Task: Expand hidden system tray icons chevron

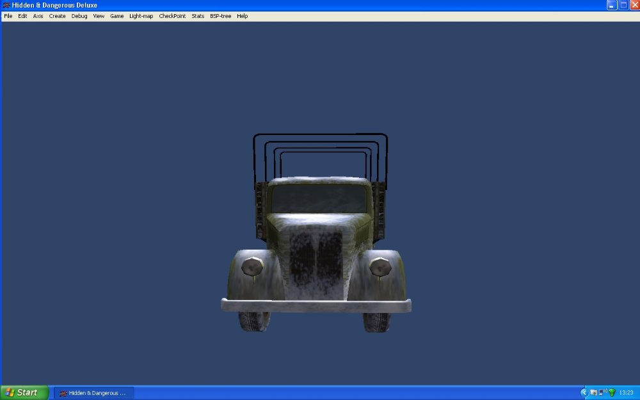Action: (x=584, y=393)
